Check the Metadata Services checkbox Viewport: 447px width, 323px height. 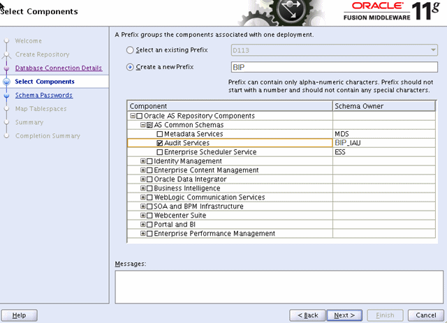[160, 134]
